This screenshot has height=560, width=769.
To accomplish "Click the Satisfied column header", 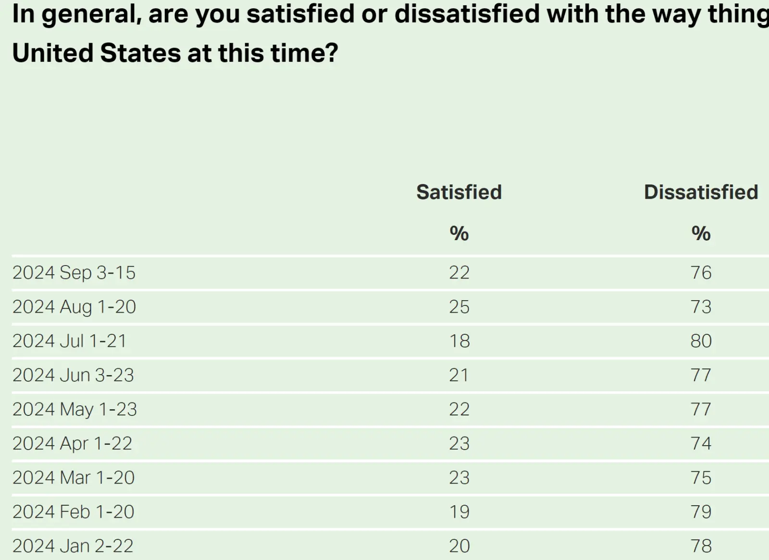I will tap(459, 192).
